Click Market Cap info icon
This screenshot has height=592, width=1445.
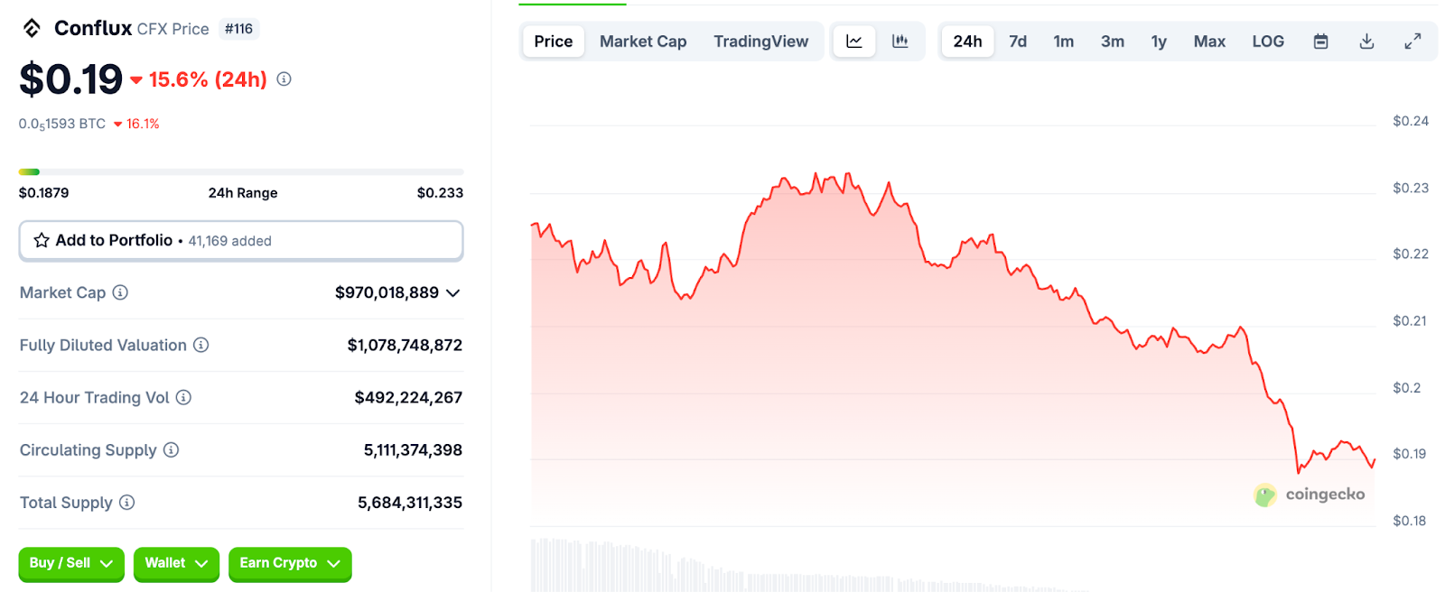(120, 292)
